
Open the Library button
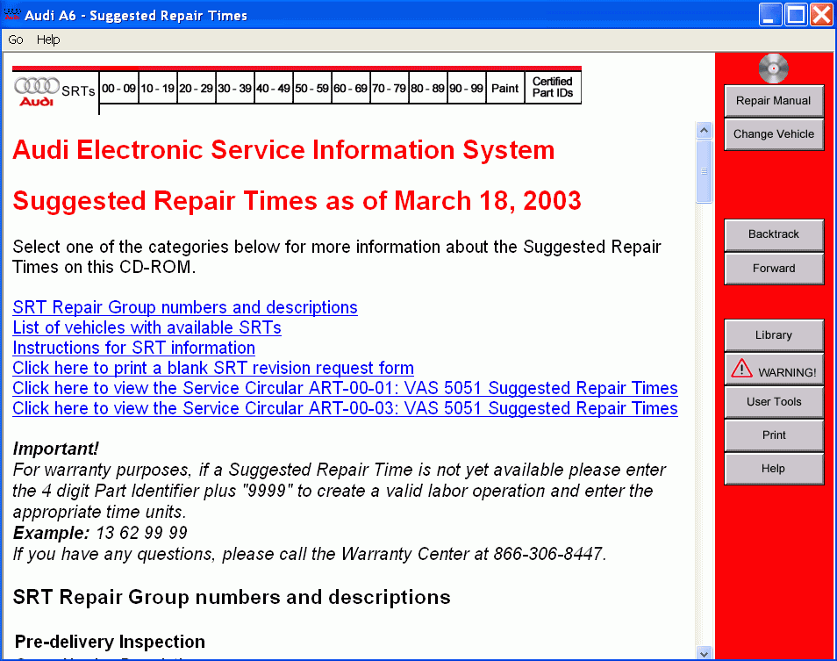pos(774,334)
